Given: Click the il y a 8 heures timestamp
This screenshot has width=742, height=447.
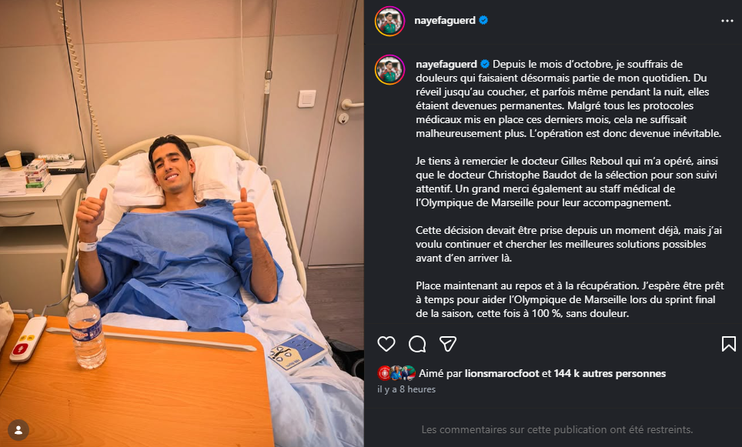Looking at the screenshot, I should tap(406, 389).
